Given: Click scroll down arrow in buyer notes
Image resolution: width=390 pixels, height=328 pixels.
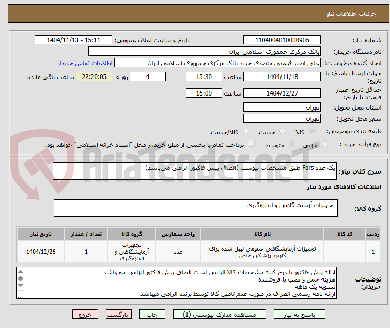Looking at the screenshot, I should pos(20,286).
